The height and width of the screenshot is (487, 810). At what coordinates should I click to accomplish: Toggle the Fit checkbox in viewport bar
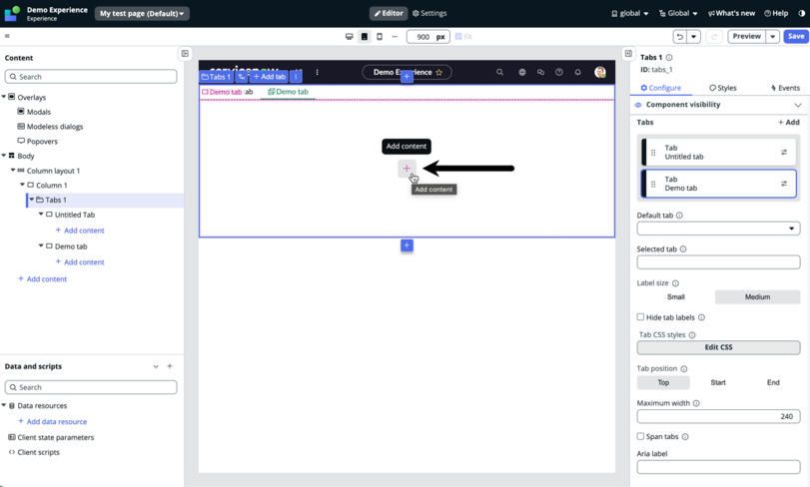click(x=458, y=37)
